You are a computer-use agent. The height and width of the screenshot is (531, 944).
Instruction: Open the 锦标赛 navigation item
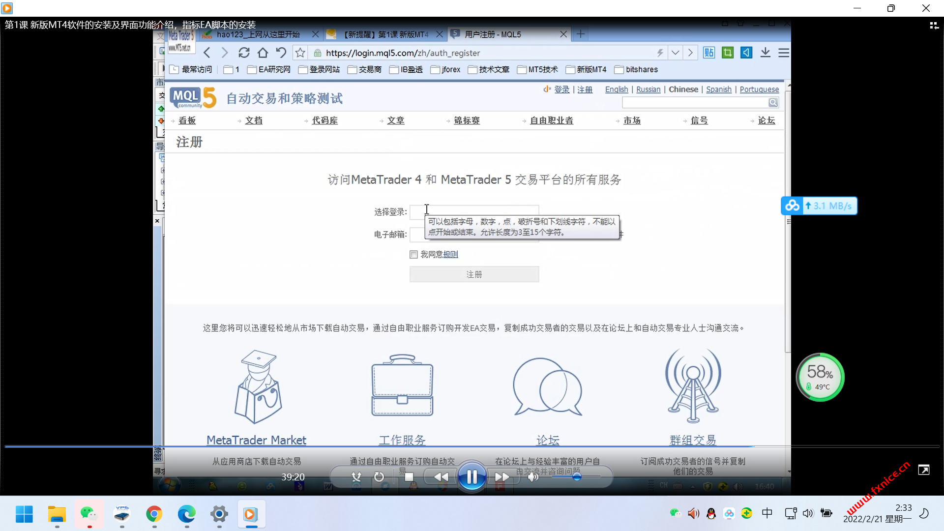(x=467, y=120)
